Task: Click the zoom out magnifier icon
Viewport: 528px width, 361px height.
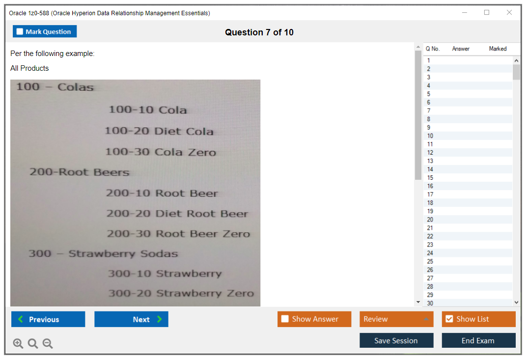Action: (48, 344)
